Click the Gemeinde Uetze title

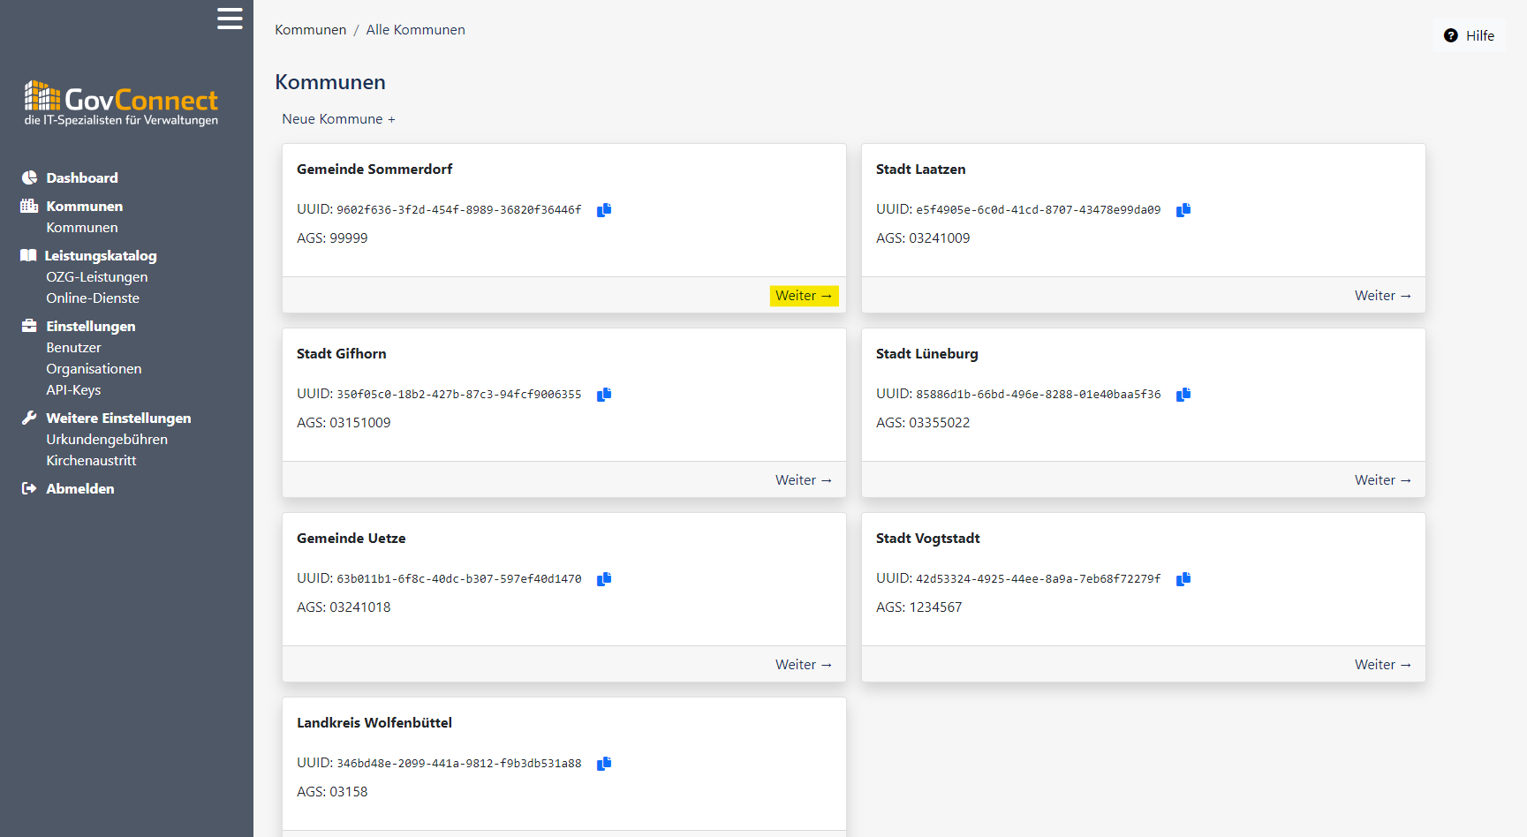point(351,538)
